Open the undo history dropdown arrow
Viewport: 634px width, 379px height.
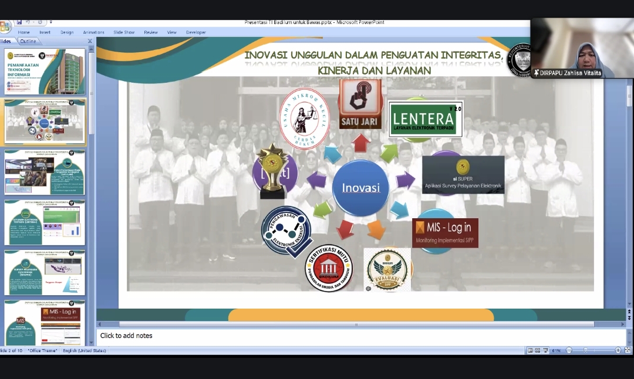[x=33, y=22]
